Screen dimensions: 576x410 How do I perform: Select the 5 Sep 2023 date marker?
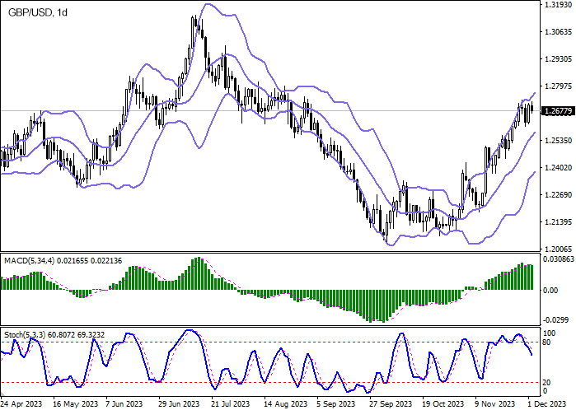click(x=337, y=404)
